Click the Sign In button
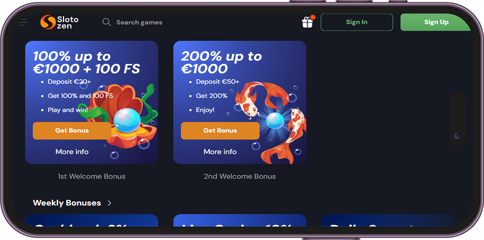This screenshot has height=240, width=484. click(357, 22)
